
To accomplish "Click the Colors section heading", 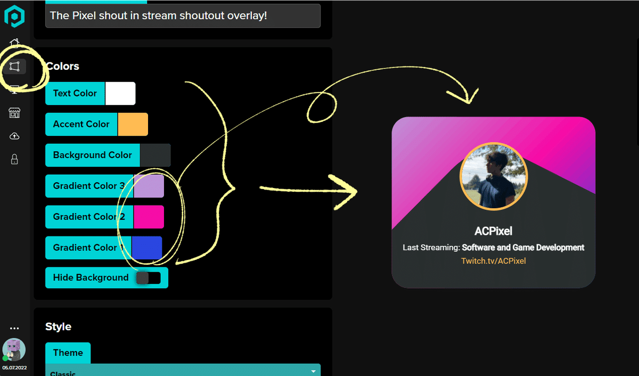I will tap(62, 66).
